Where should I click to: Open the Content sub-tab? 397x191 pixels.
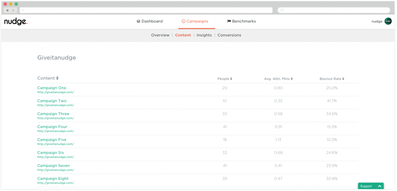(x=183, y=35)
